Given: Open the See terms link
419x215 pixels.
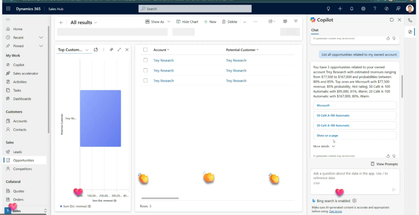Looking at the screenshot, I should (x=336, y=211).
